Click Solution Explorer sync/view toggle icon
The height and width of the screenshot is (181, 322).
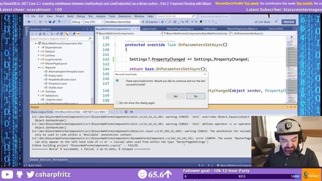(x=44, y=34)
